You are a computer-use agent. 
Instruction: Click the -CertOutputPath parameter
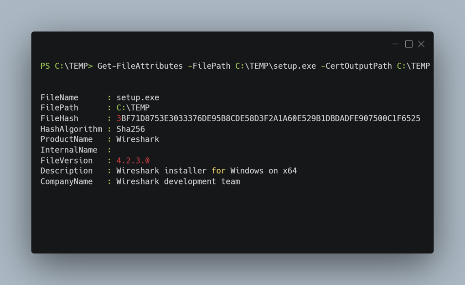click(356, 66)
